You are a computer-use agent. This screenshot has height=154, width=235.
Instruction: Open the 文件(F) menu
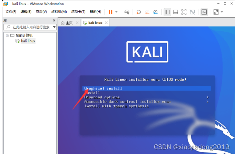pyautogui.click(x=11, y=12)
